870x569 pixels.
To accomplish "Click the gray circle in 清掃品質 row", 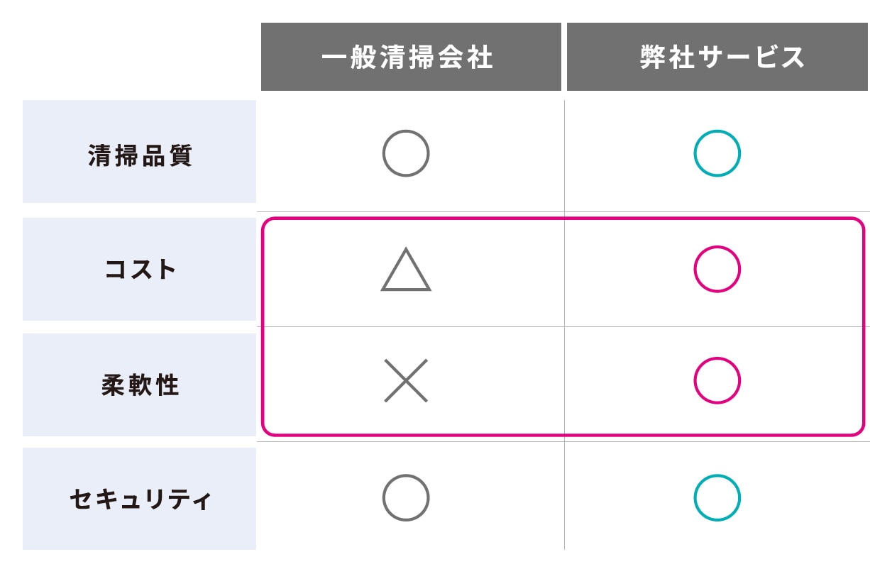I will 406,153.
